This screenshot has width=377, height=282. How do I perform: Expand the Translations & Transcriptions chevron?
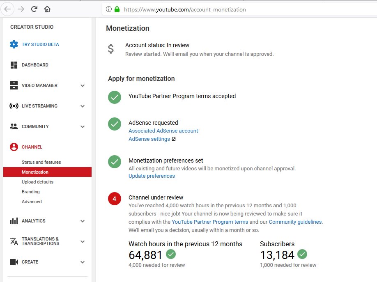pos(83,242)
